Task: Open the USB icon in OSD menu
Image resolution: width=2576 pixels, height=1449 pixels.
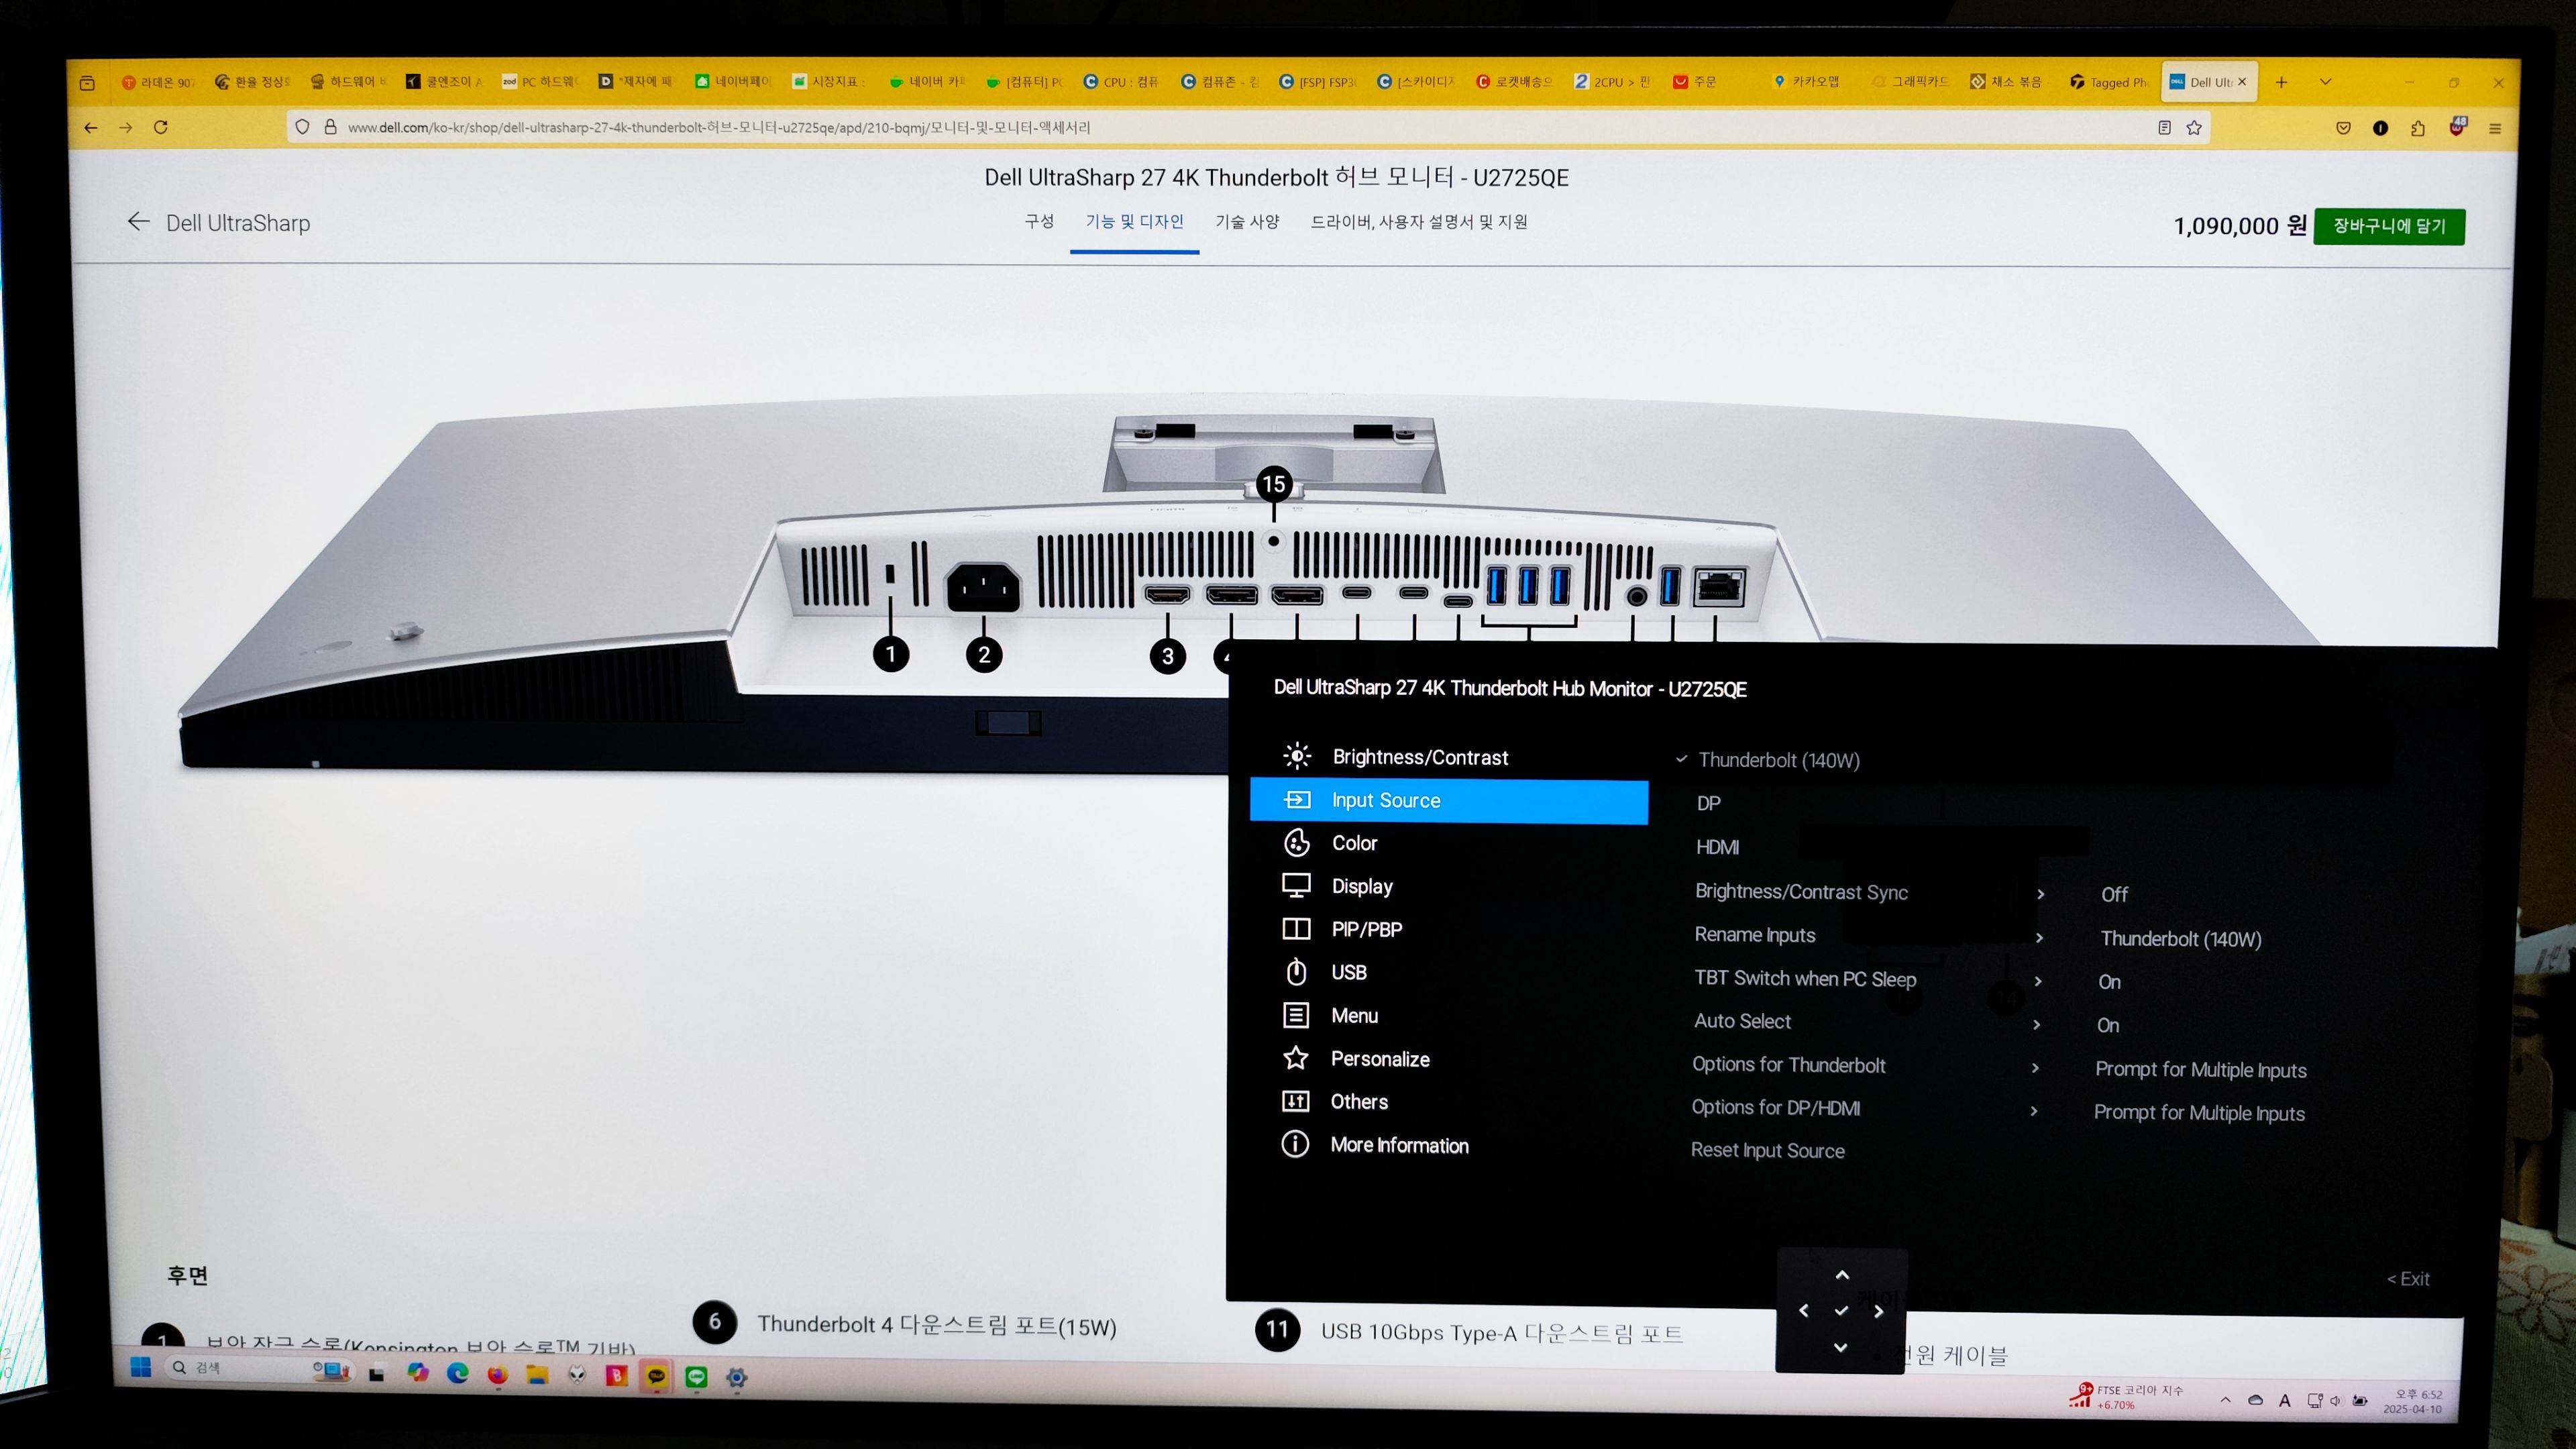Action: 1296,972
